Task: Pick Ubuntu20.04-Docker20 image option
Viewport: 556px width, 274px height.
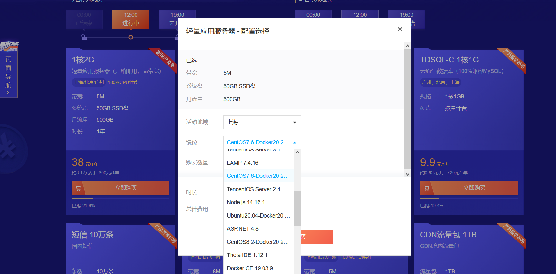Action: click(x=259, y=216)
